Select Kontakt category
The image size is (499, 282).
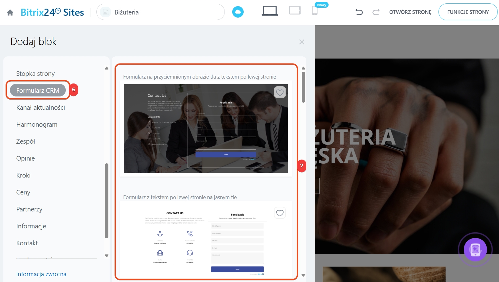tap(27, 243)
